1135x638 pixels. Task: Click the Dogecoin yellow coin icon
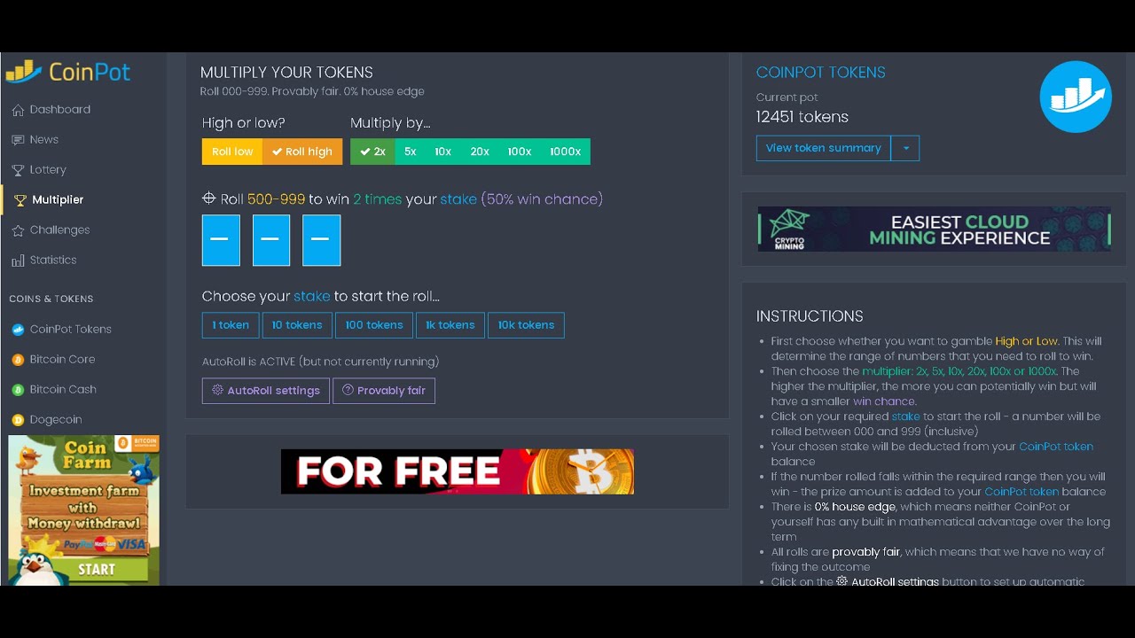(18, 420)
